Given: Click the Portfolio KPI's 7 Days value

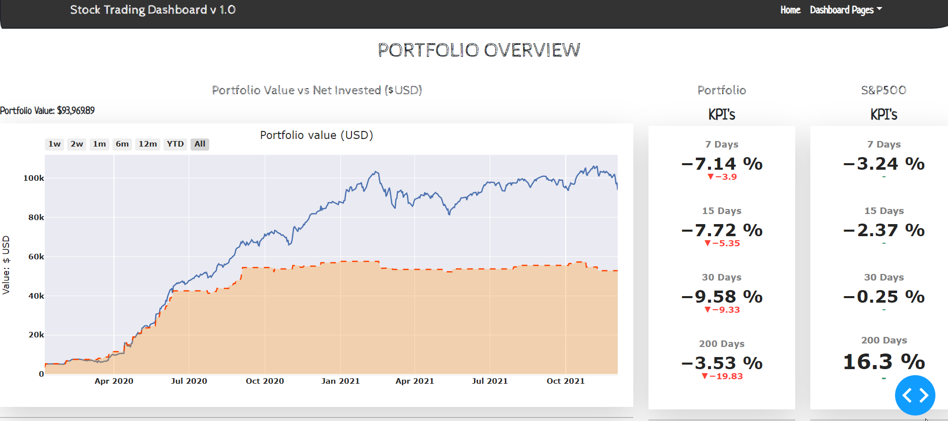Looking at the screenshot, I should tap(721, 164).
